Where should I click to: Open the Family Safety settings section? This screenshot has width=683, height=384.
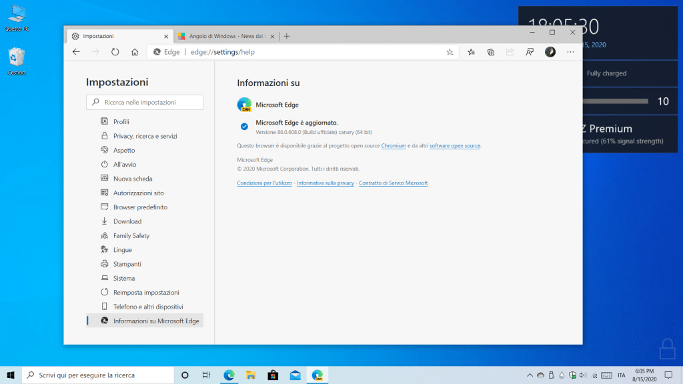[131, 235]
